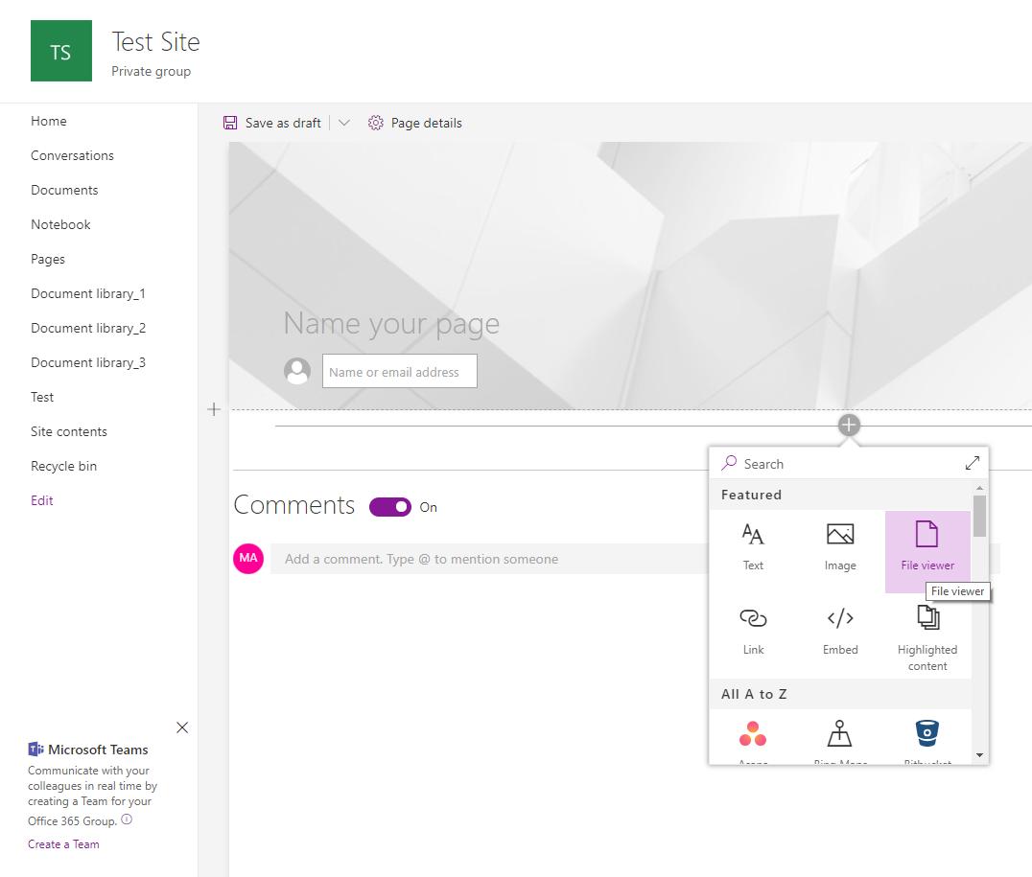The width and height of the screenshot is (1032, 877).
Task: Click the Name your page title field
Action: tap(391, 324)
